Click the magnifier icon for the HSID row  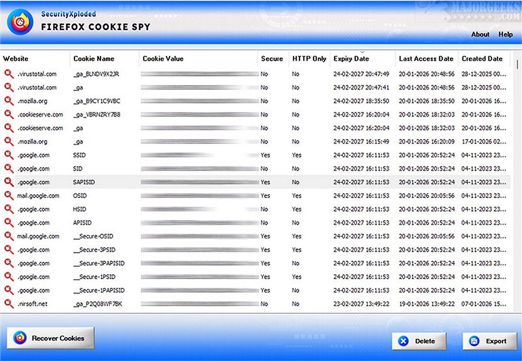coord(9,209)
